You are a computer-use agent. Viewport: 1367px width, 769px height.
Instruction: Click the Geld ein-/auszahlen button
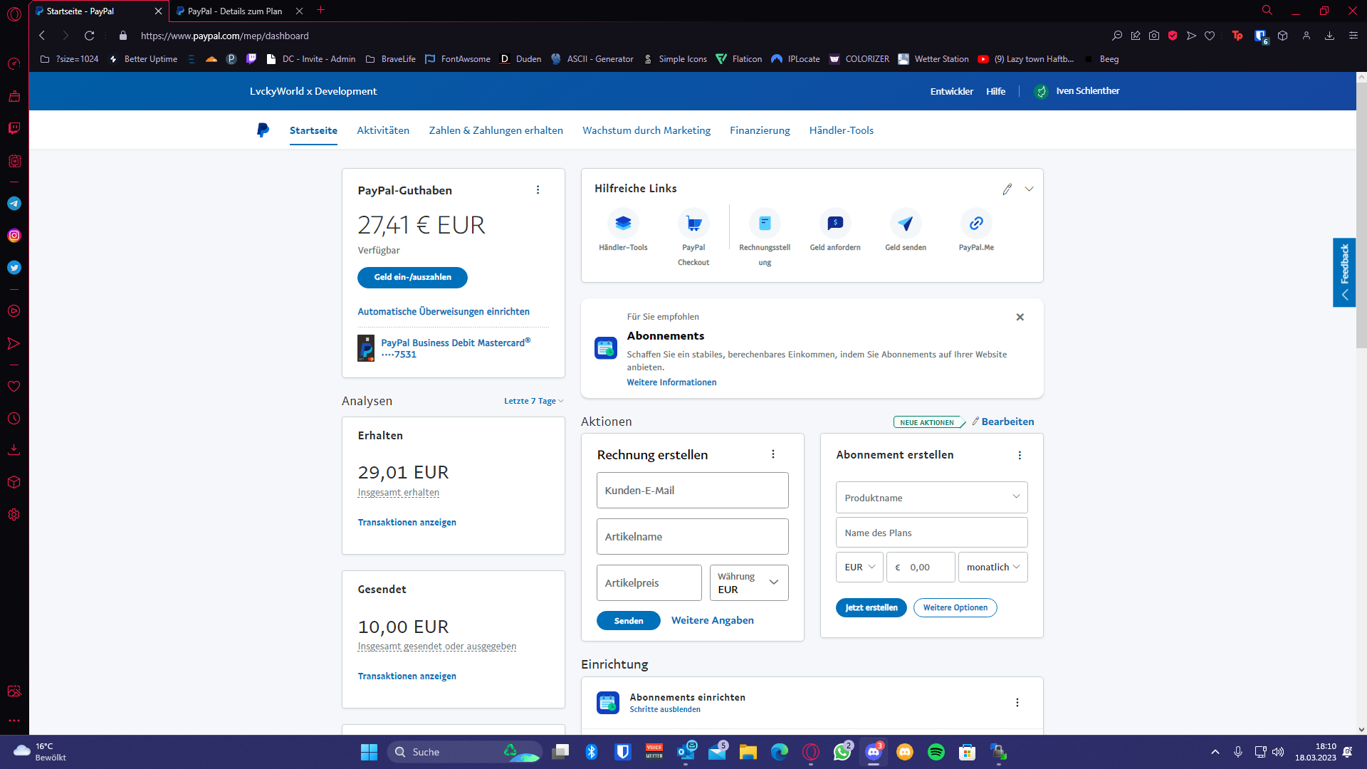[412, 278]
